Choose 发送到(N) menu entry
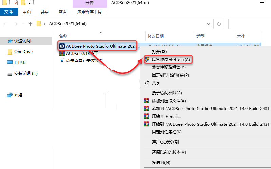Viewport: 271px width, 169px height. (161, 163)
